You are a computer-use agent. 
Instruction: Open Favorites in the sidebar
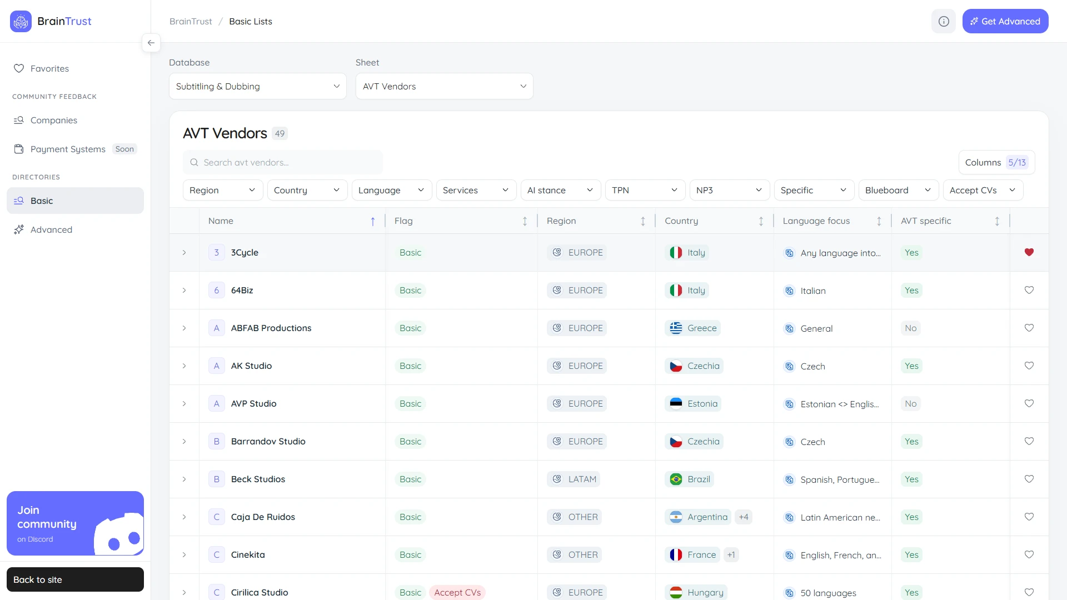pyautogui.click(x=75, y=68)
